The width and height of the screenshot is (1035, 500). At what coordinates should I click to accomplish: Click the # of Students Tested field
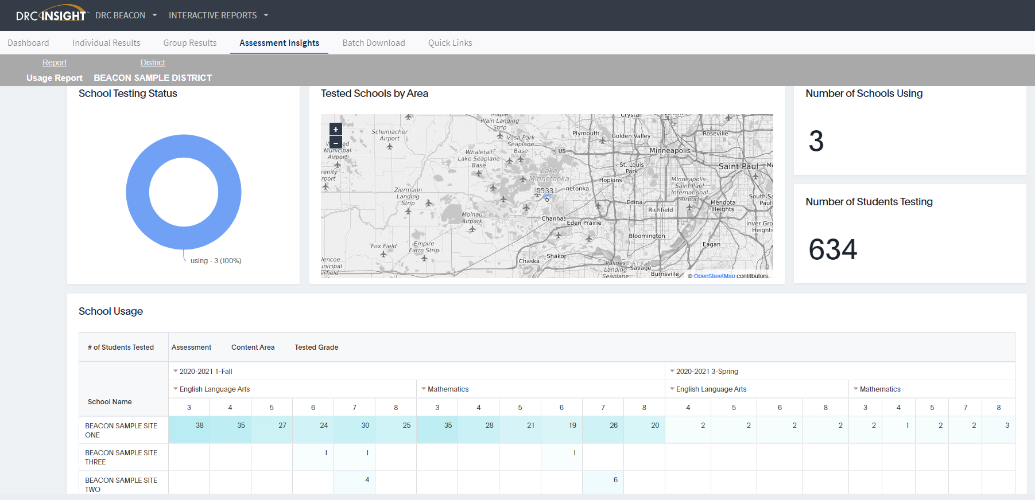click(x=121, y=347)
